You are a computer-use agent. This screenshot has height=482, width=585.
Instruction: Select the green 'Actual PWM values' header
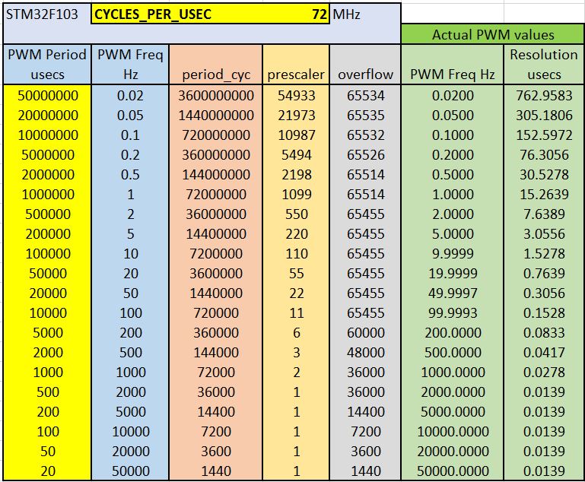[492, 34]
